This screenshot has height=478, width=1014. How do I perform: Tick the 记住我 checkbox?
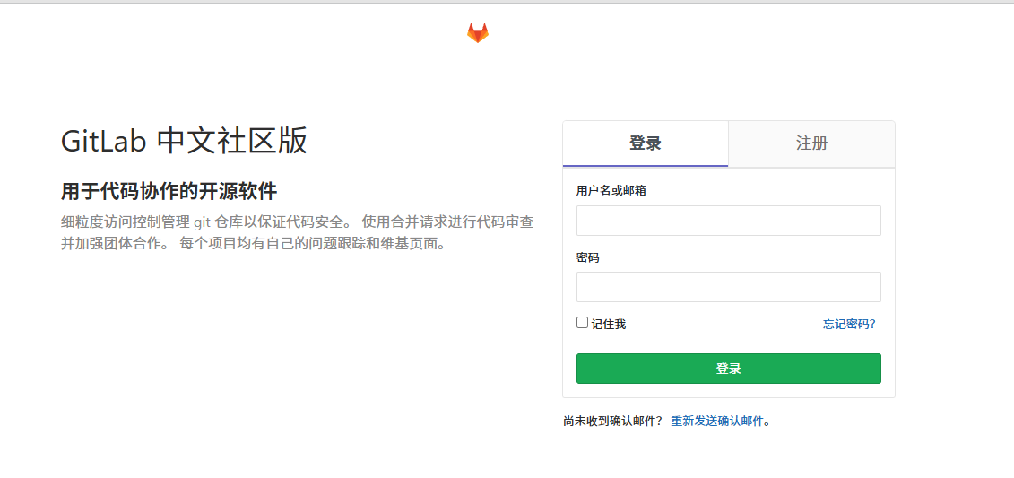coord(582,322)
